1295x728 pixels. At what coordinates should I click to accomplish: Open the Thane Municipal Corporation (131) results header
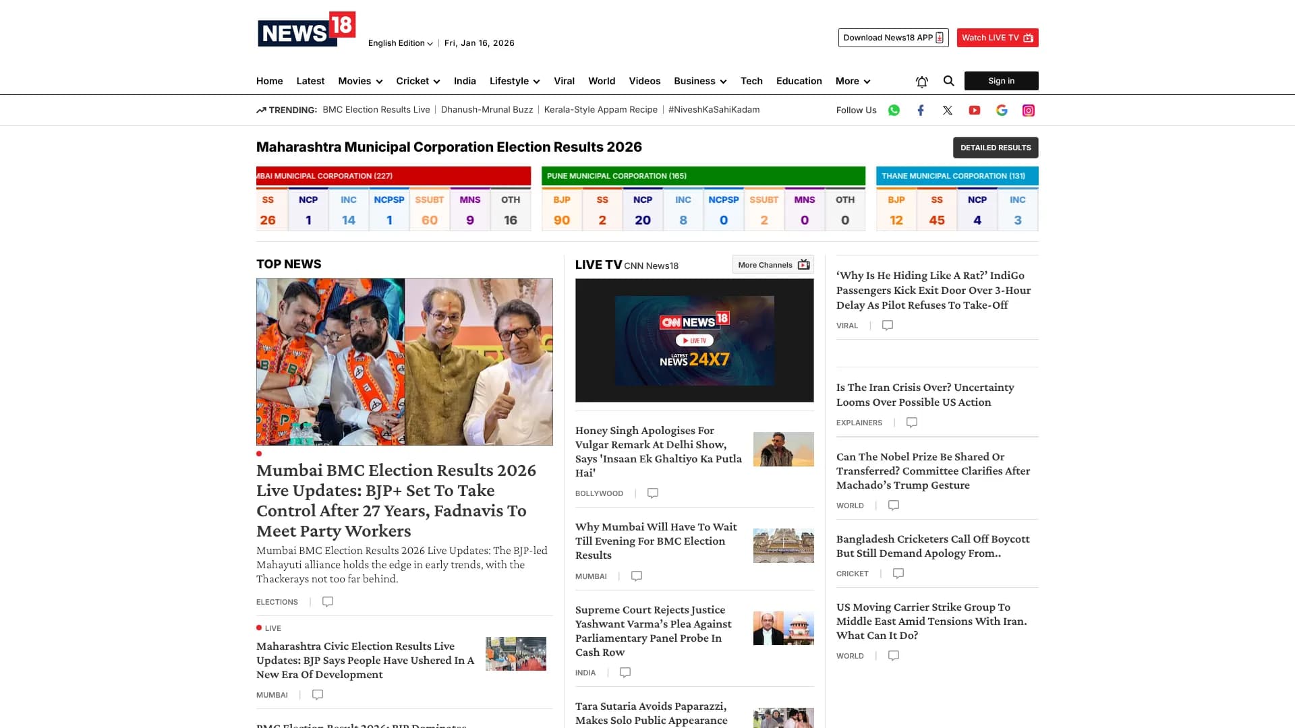pyautogui.click(x=957, y=176)
